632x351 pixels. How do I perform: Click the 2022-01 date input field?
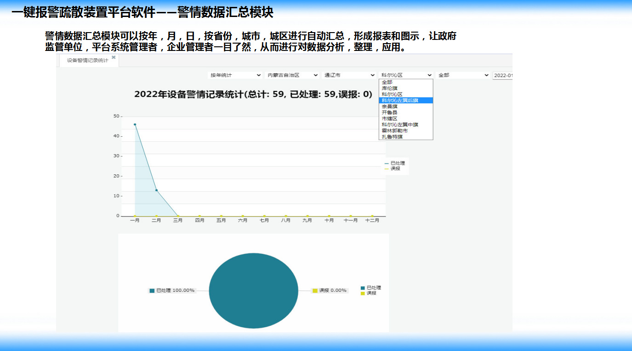pos(502,75)
